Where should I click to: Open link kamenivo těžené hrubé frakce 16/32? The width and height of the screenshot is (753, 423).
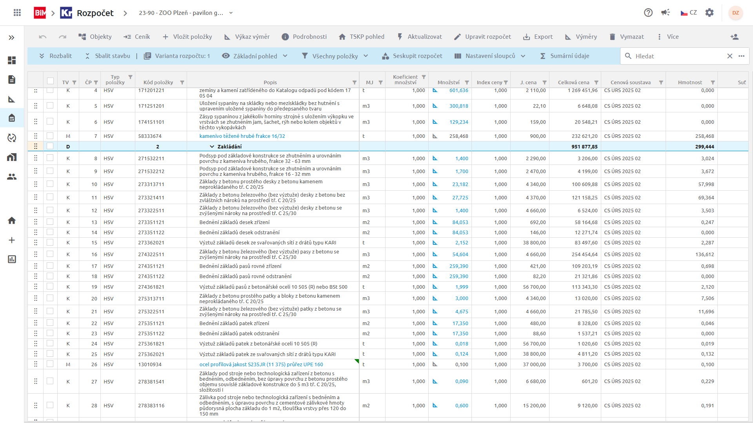coord(242,136)
